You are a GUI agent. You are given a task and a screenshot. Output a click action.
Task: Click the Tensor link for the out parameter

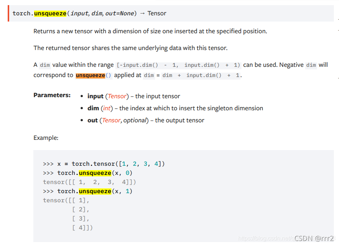click(111, 120)
